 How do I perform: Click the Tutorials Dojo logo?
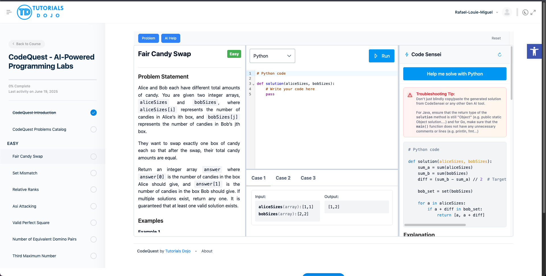pyautogui.click(x=40, y=12)
